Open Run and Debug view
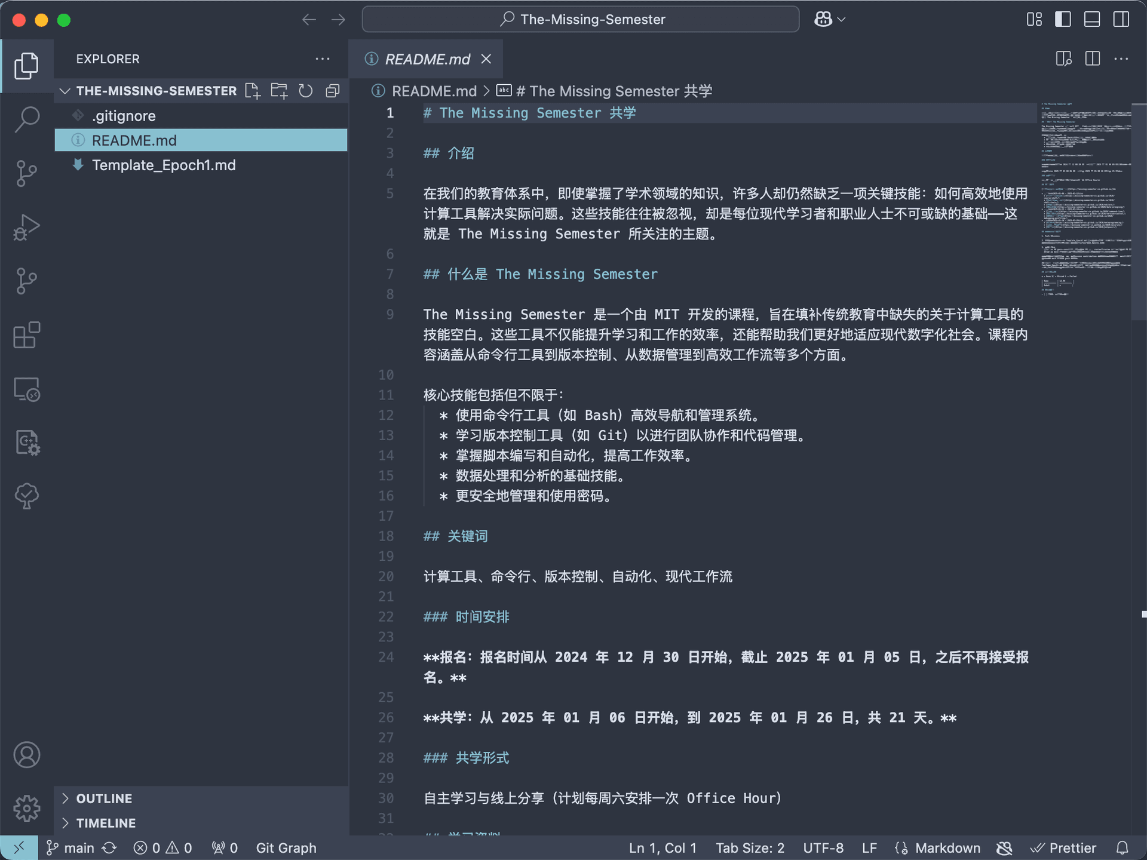1147x860 pixels. click(x=27, y=228)
